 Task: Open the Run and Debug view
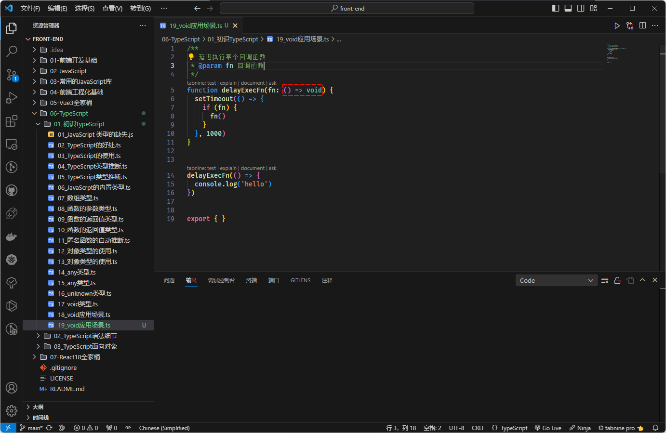[12, 98]
